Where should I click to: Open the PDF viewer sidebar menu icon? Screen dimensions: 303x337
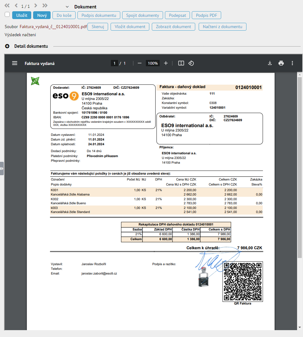15,63
